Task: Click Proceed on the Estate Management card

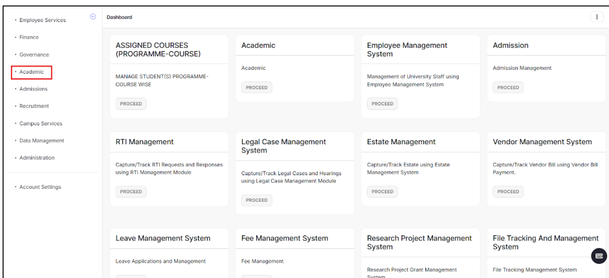Action: point(382,191)
